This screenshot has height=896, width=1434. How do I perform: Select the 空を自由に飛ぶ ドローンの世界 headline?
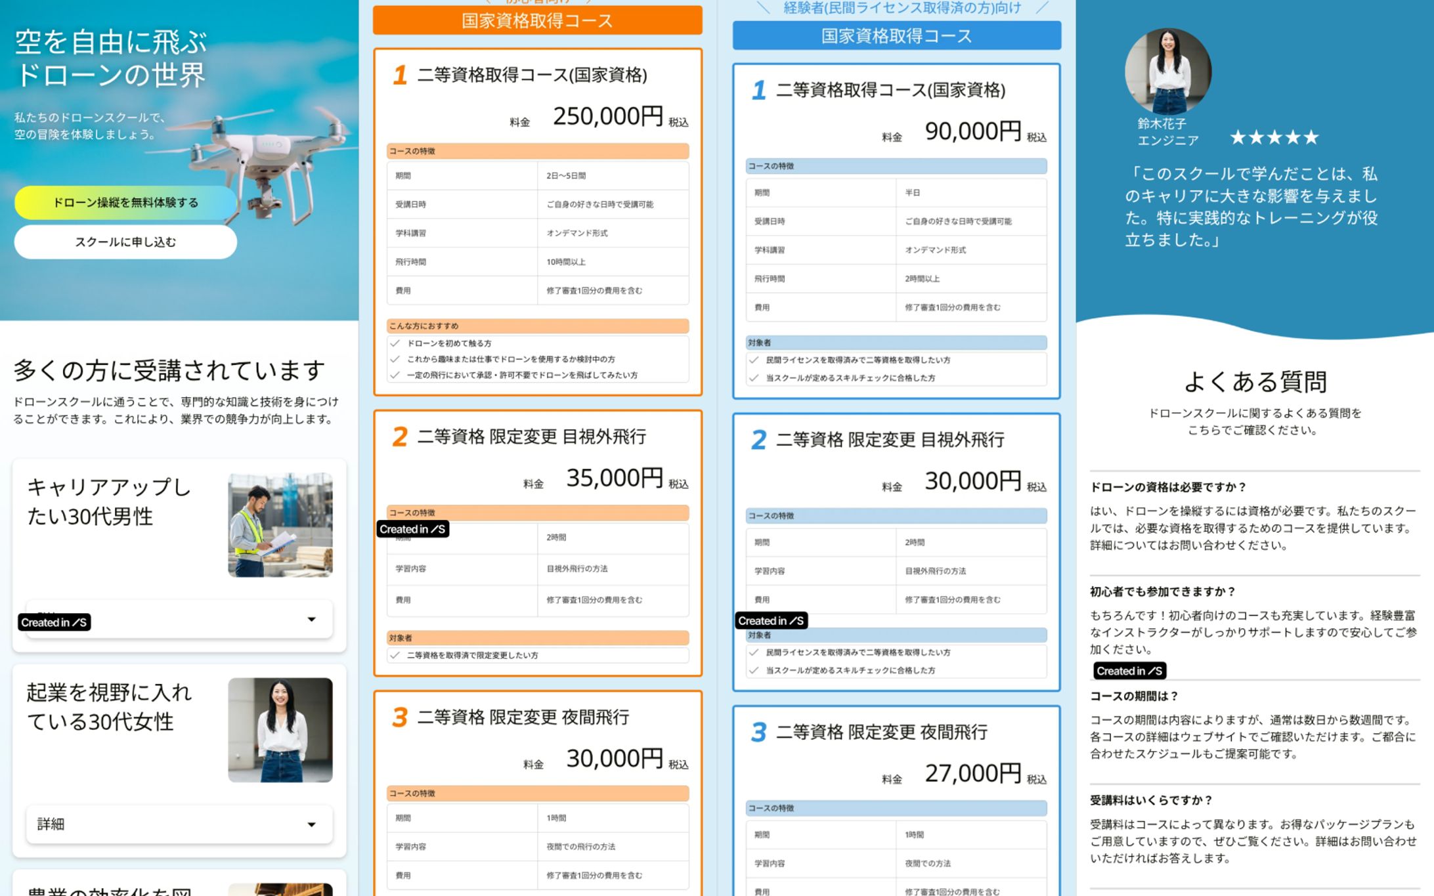(110, 58)
